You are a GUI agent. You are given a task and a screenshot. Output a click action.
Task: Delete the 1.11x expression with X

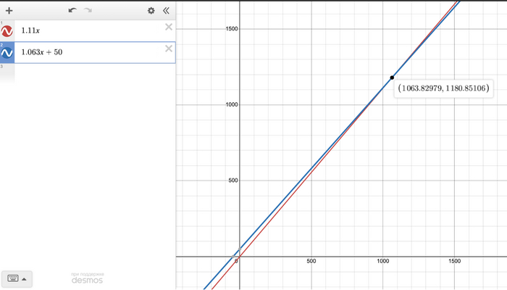[169, 27]
